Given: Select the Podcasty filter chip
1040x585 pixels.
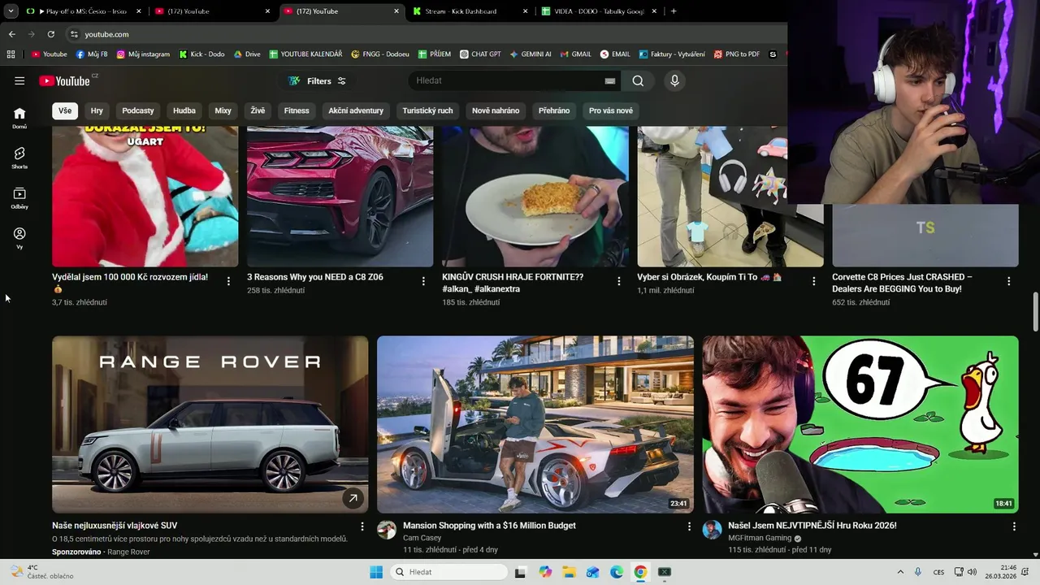Looking at the screenshot, I should point(138,110).
